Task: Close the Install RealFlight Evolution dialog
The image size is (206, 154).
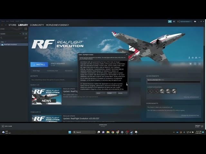Action: pyautogui.click(x=127, y=55)
